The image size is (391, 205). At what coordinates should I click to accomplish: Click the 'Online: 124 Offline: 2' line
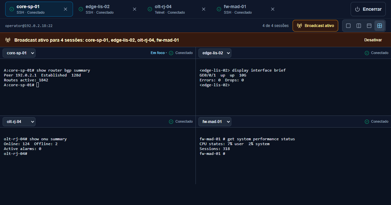click(31, 144)
